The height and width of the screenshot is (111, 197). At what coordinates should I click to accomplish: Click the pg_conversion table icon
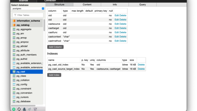[14, 93]
